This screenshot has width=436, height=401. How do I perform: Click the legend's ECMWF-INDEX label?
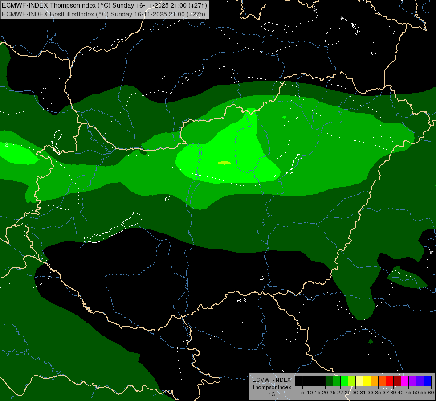tap(271, 380)
